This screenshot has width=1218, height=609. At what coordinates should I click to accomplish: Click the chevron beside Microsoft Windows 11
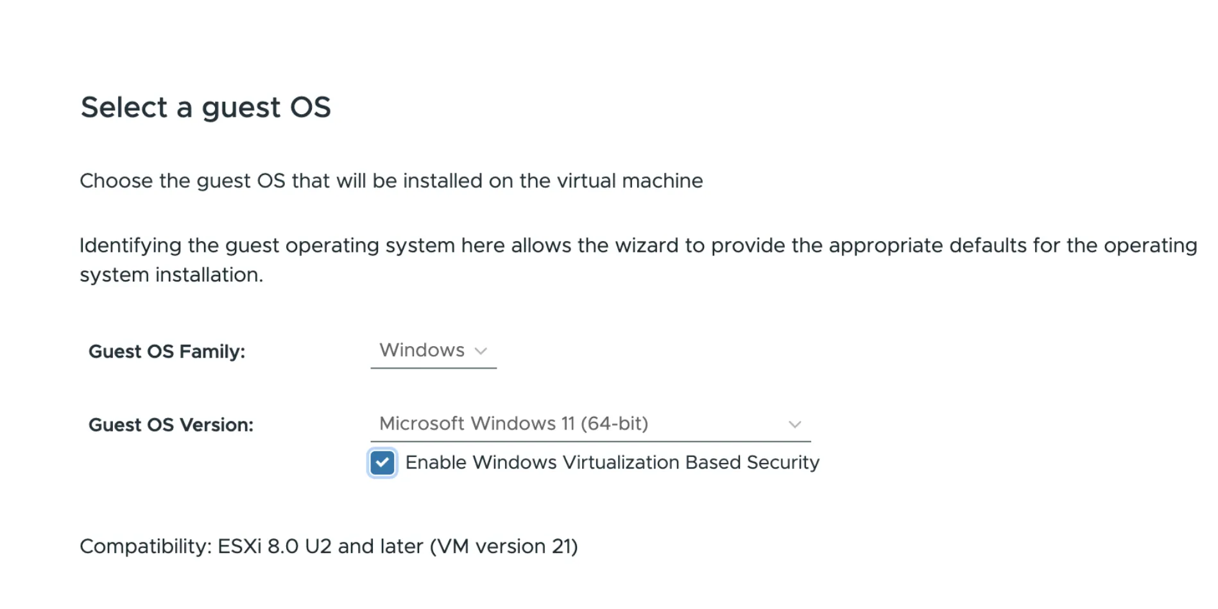point(794,424)
